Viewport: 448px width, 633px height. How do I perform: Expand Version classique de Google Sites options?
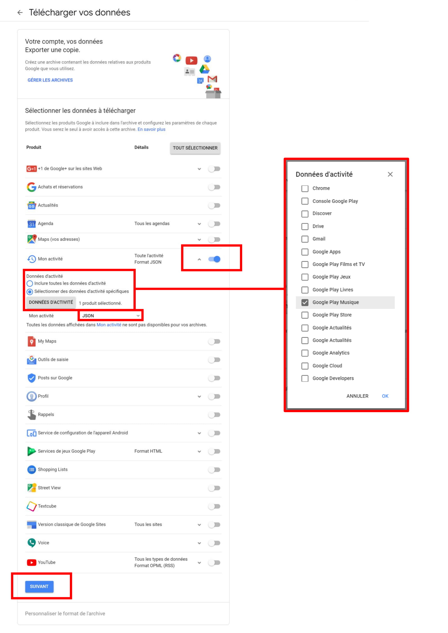(x=199, y=525)
